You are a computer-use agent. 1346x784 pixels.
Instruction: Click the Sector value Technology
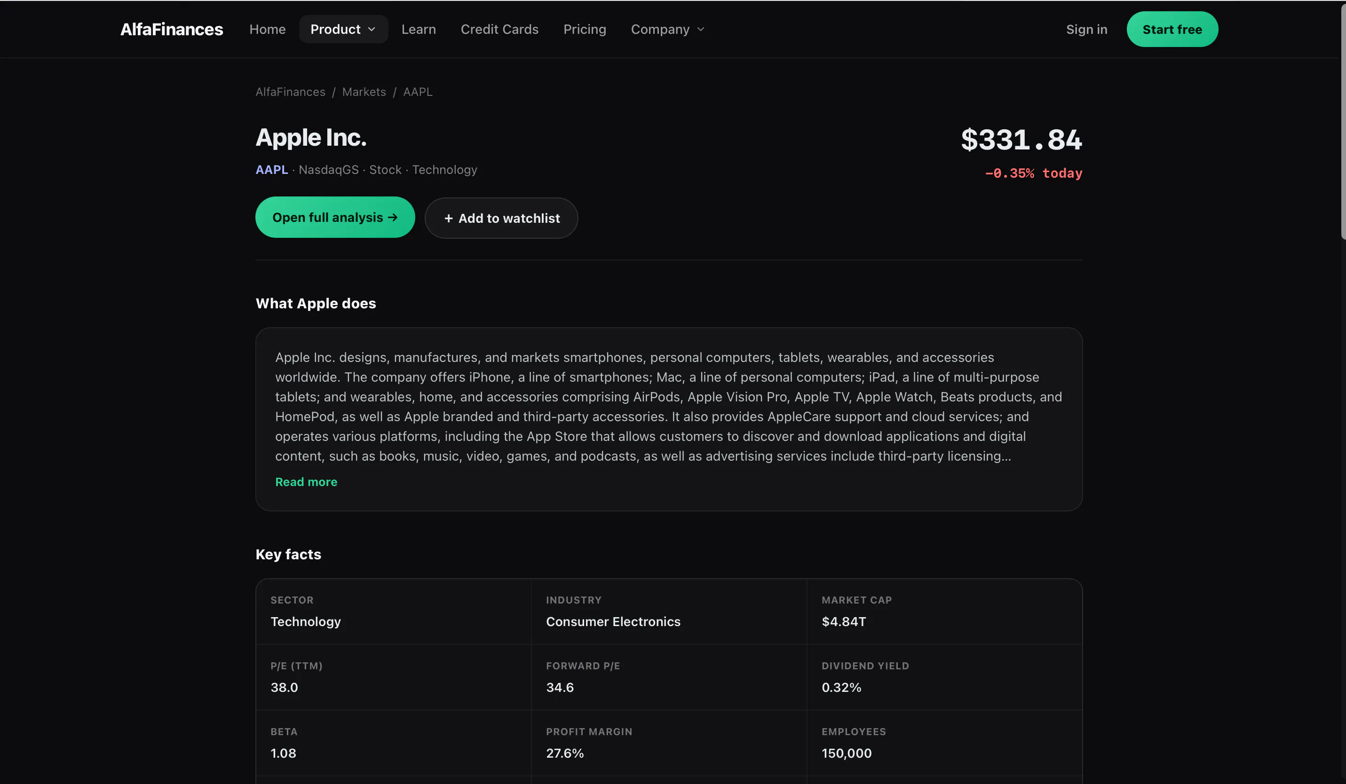[x=306, y=622]
